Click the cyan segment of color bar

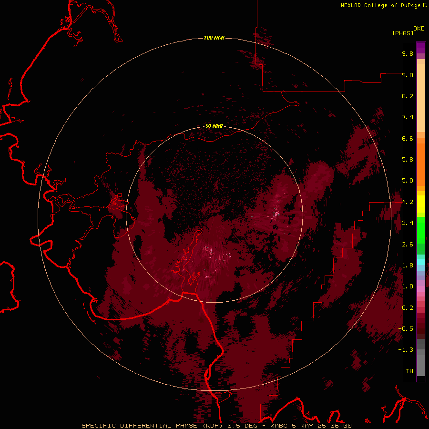(x=421, y=262)
